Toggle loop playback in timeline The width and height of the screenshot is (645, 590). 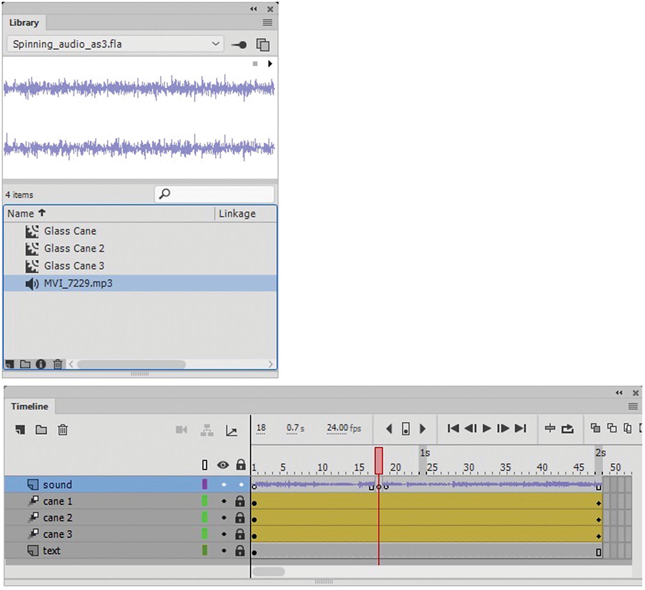567,428
